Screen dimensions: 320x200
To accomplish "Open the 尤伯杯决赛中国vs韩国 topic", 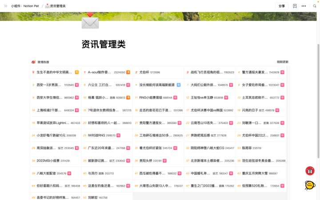I will click(207, 110).
